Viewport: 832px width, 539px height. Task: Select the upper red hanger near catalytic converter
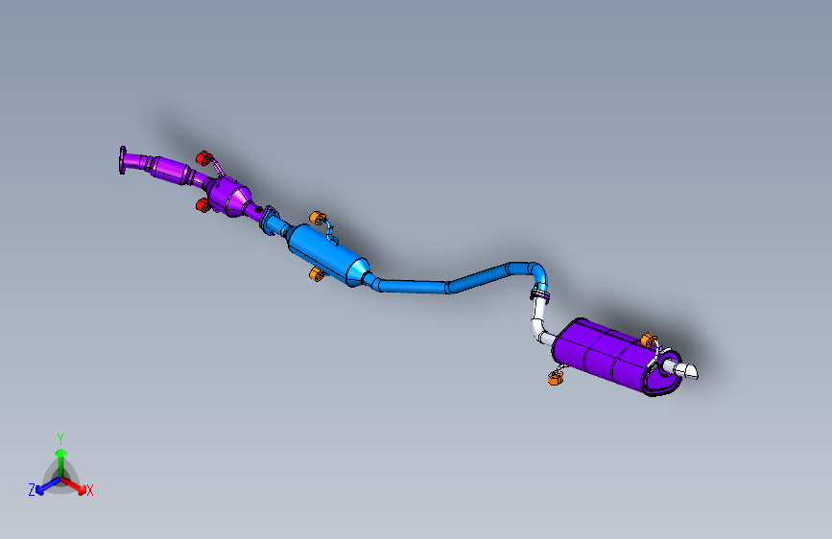tap(203, 158)
